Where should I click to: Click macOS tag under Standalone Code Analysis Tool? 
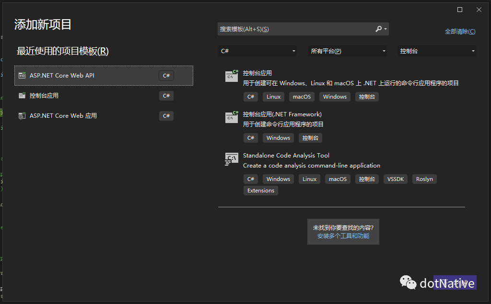point(338,179)
